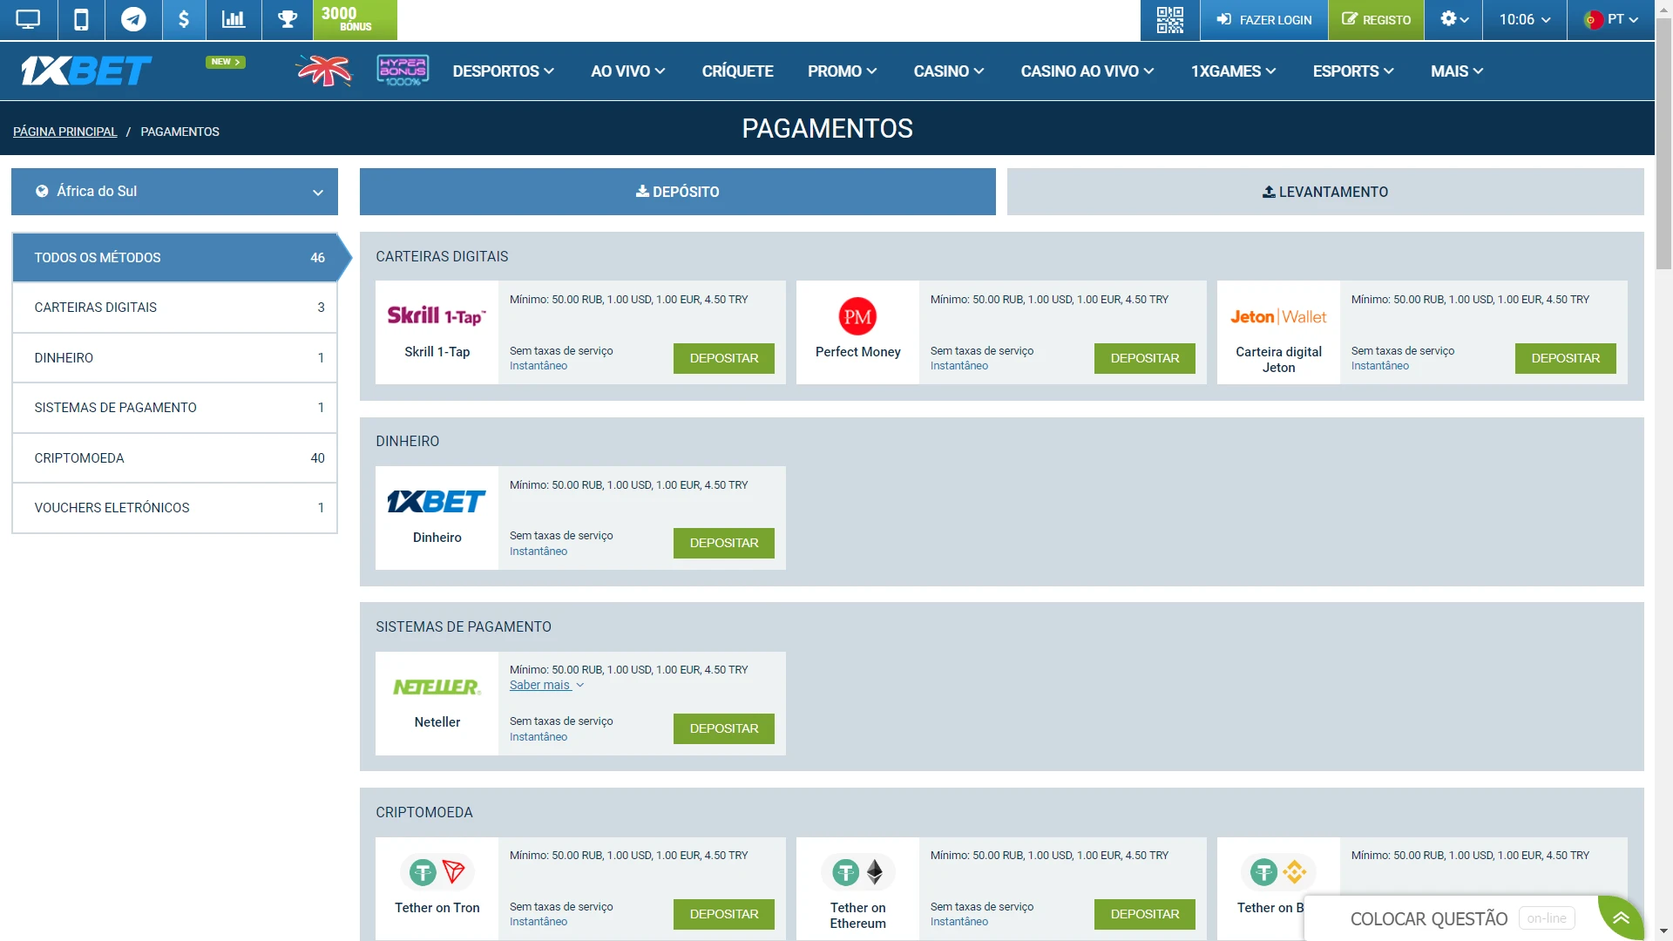Click the FAZER LOGIN button
Image resolution: width=1673 pixels, height=941 pixels.
(1263, 19)
